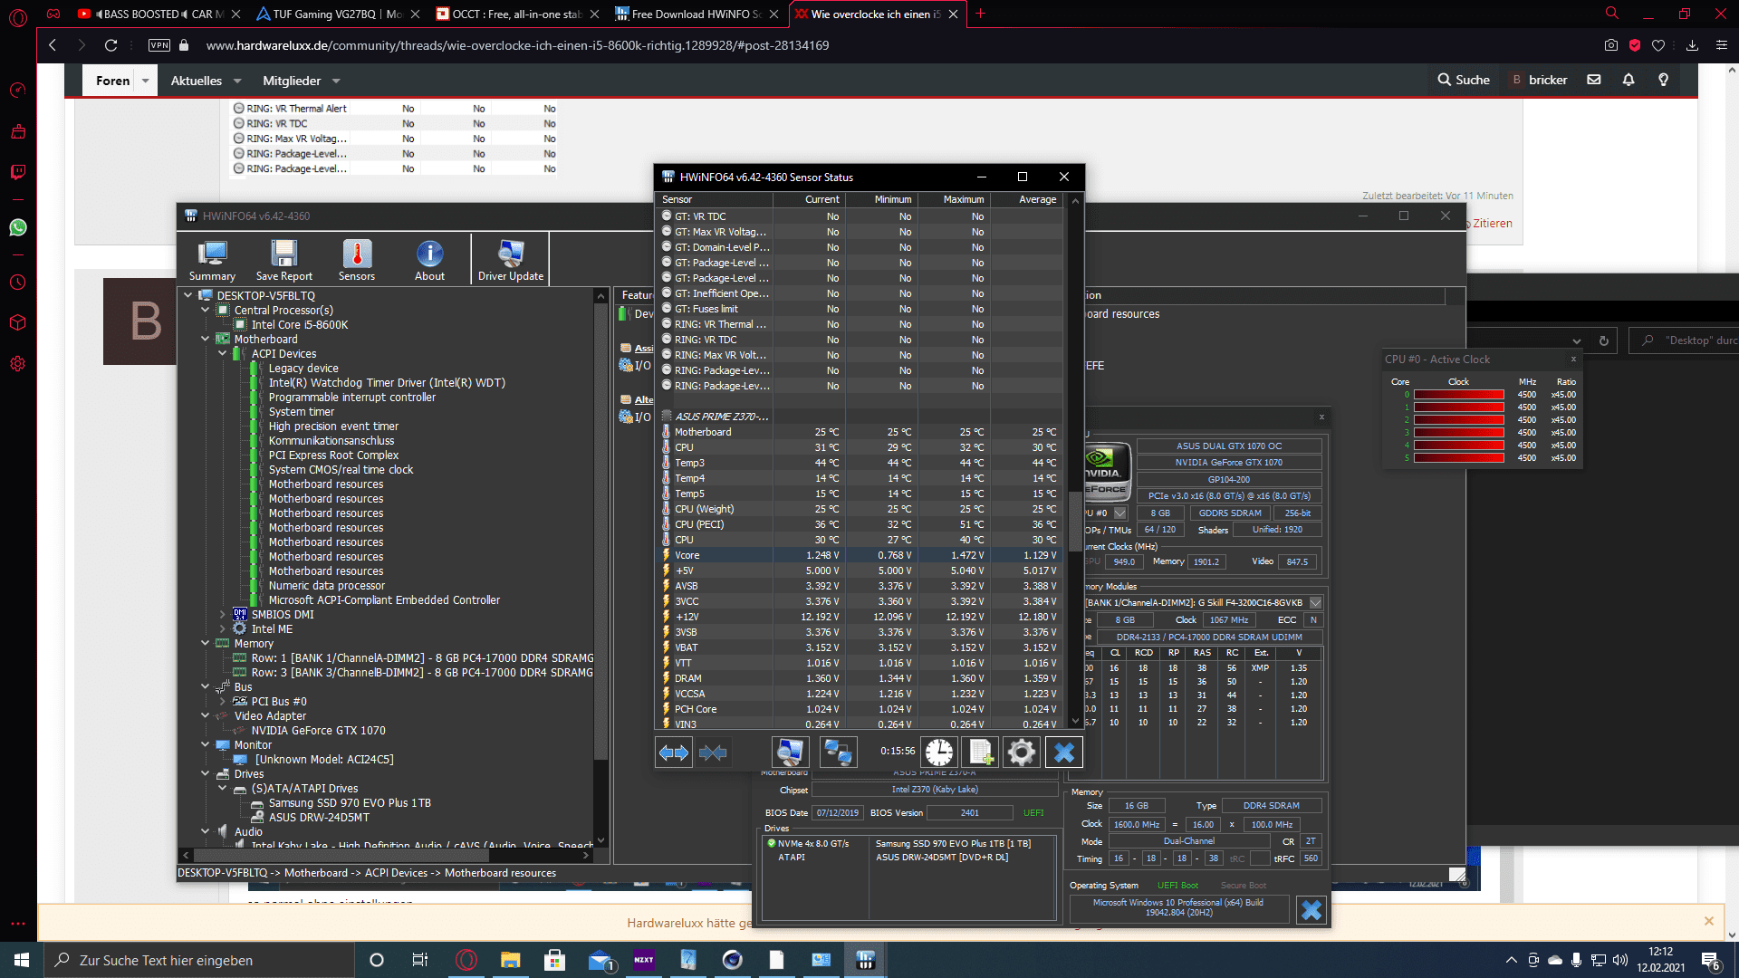The width and height of the screenshot is (1739, 978).
Task: Click the forum notifications bell icon
Action: (1629, 80)
